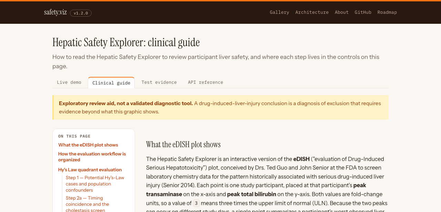441x212 pixels.
Task: Jump to 'What the eDISH plot shows' section
Action: (x=88, y=145)
